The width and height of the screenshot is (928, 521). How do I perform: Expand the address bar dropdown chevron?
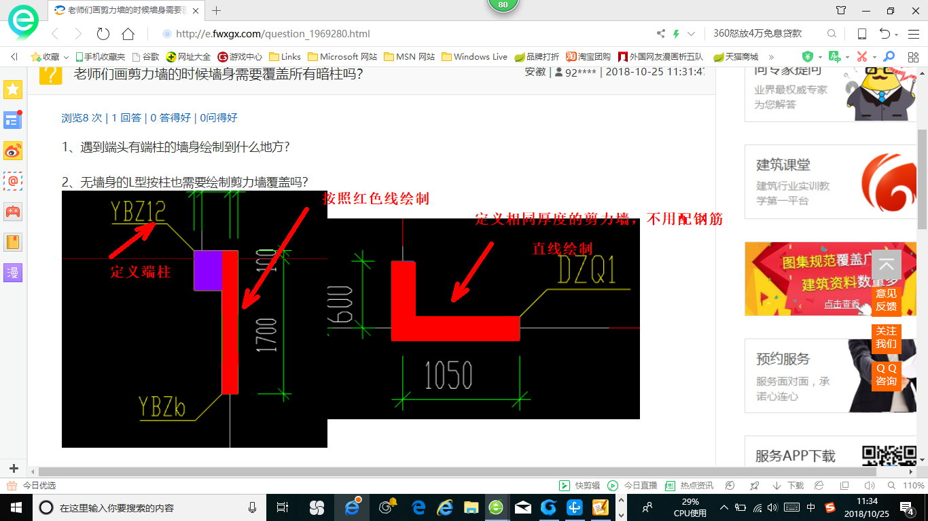pos(692,34)
